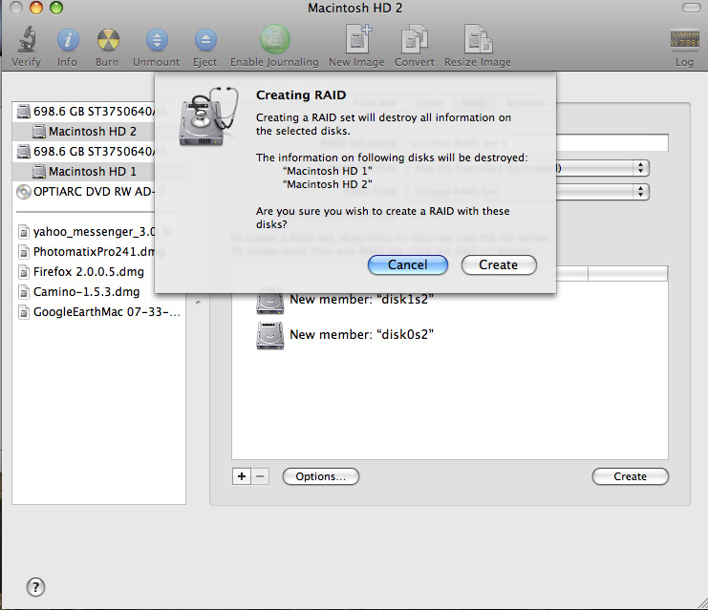Open the Disk Utility help button
This screenshot has height=610, width=708.
point(35,587)
